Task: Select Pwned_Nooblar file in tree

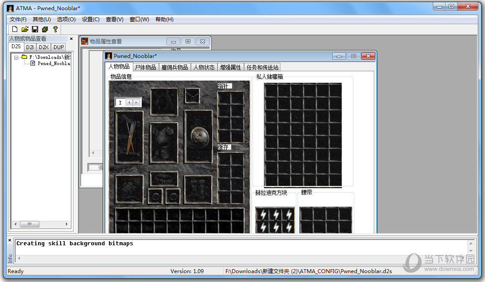Action: point(54,63)
